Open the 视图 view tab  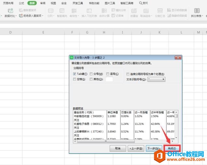click(53, 3)
